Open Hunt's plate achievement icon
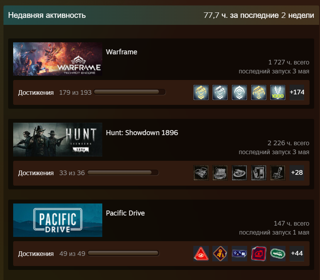320x280 pixels. (x=239, y=173)
